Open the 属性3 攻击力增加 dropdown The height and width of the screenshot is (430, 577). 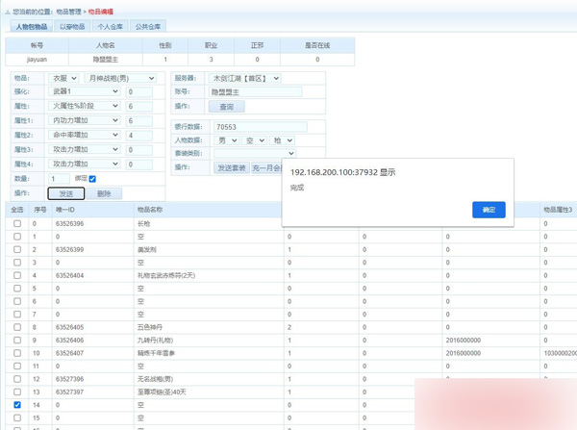(85, 149)
